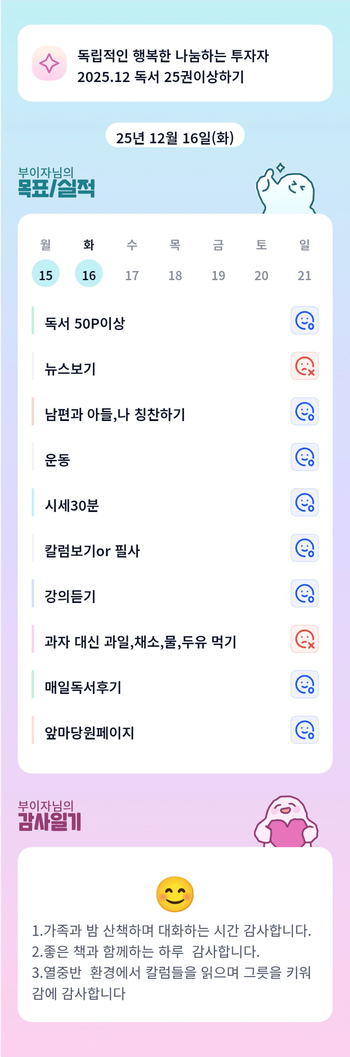
Task: Click the heart-holding pink mascot
Action: tap(286, 822)
